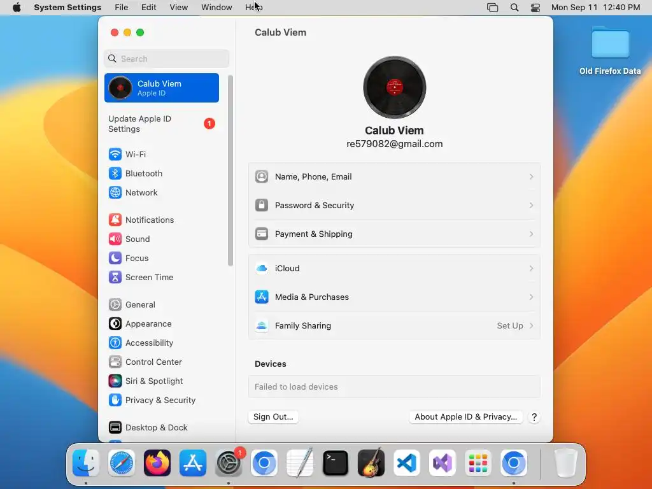Open the Trash in the Dock
Viewport: 652px width, 489px height.
coord(566,463)
